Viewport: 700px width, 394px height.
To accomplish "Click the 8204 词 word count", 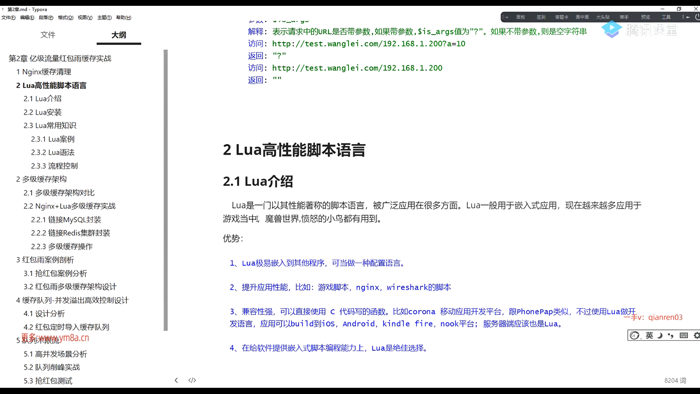I will pyautogui.click(x=675, y=381).
